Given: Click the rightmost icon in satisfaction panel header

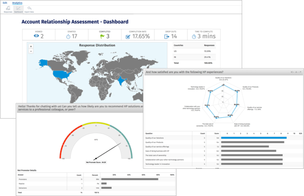Looking at the screenshot, I should pyautogui.click(x=300, y=72).
